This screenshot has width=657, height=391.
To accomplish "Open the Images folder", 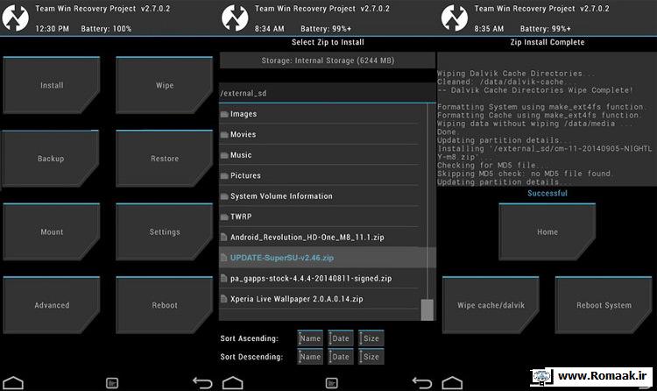I will (x=320, y=114).
